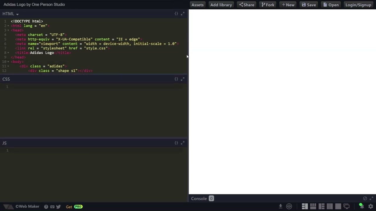Fork the Adidas Logo creation

[268, 5]
